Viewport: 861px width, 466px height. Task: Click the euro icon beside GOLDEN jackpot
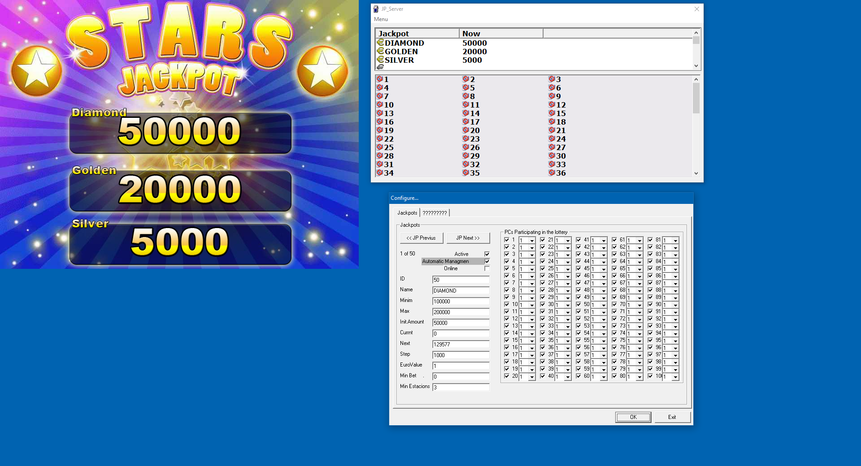pos(380,51)
